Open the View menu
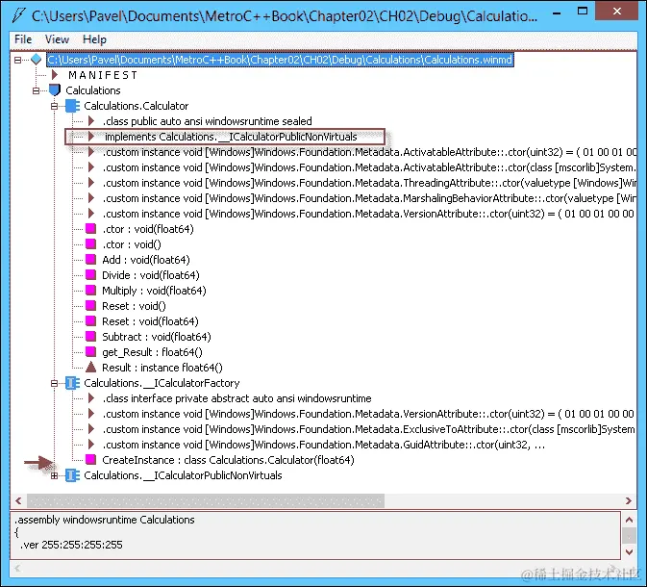Image resolution: width=647 pixels, height=587 pixels. (x=57, y=39)
